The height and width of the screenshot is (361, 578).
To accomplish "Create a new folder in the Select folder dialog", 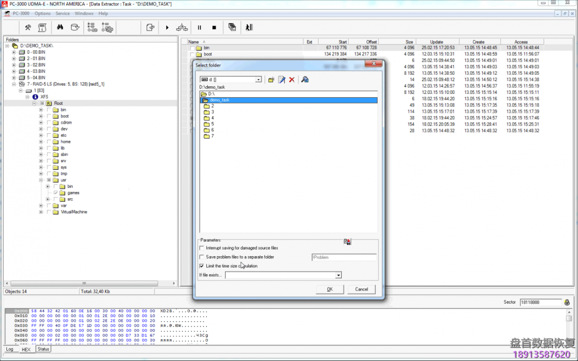I will [x=270, y=79].
